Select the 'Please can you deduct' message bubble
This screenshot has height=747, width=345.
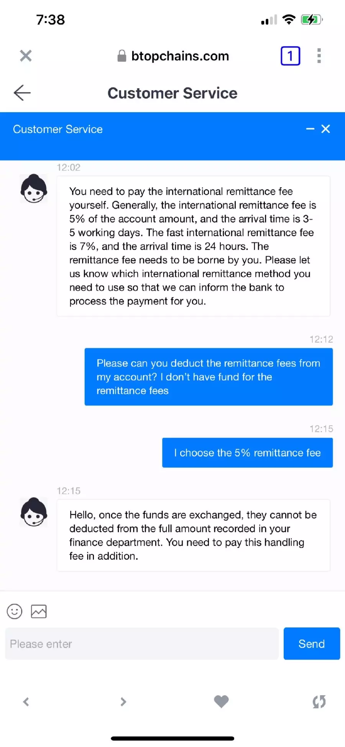(x=209, y=377)
